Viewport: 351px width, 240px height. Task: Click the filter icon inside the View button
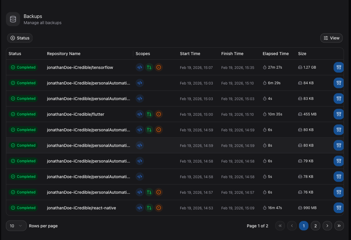(x=326, y=38)
